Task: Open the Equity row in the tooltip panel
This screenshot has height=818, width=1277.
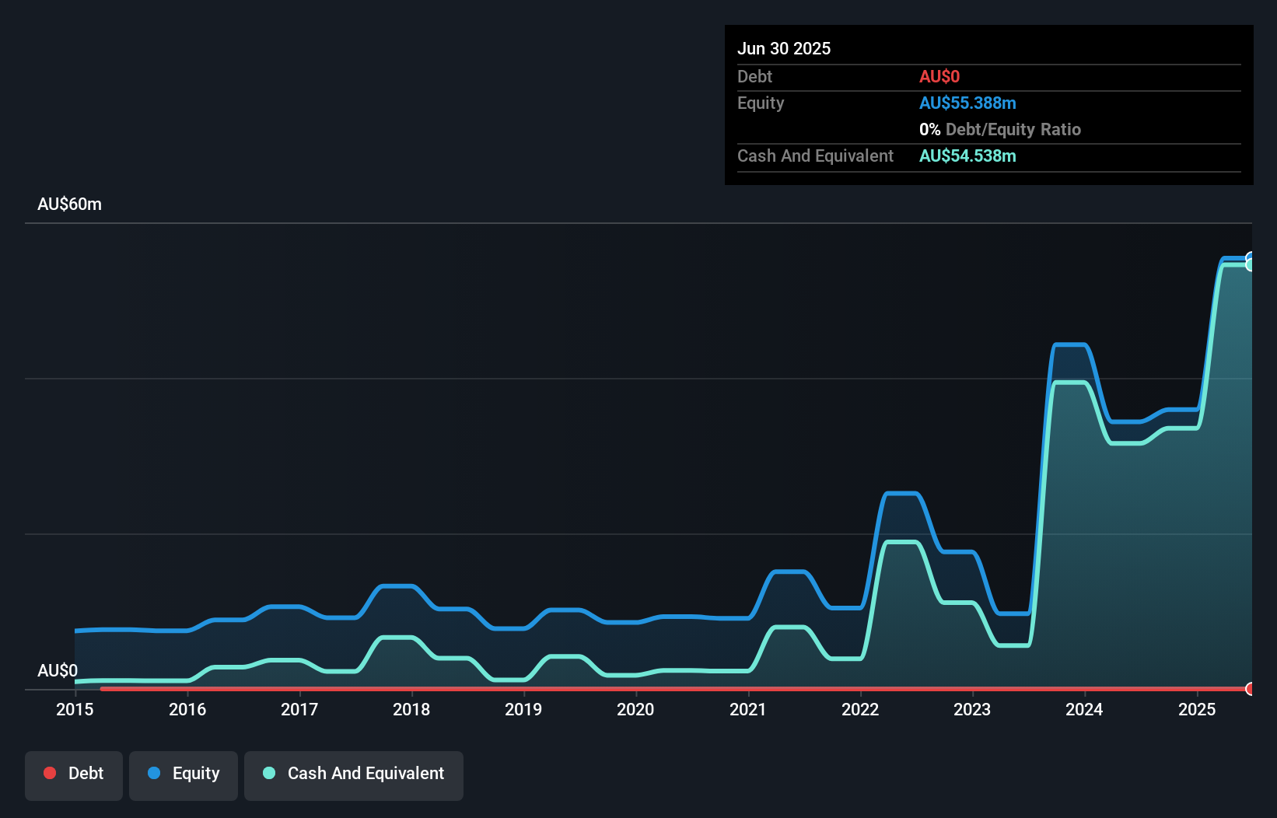Action: 760,103
